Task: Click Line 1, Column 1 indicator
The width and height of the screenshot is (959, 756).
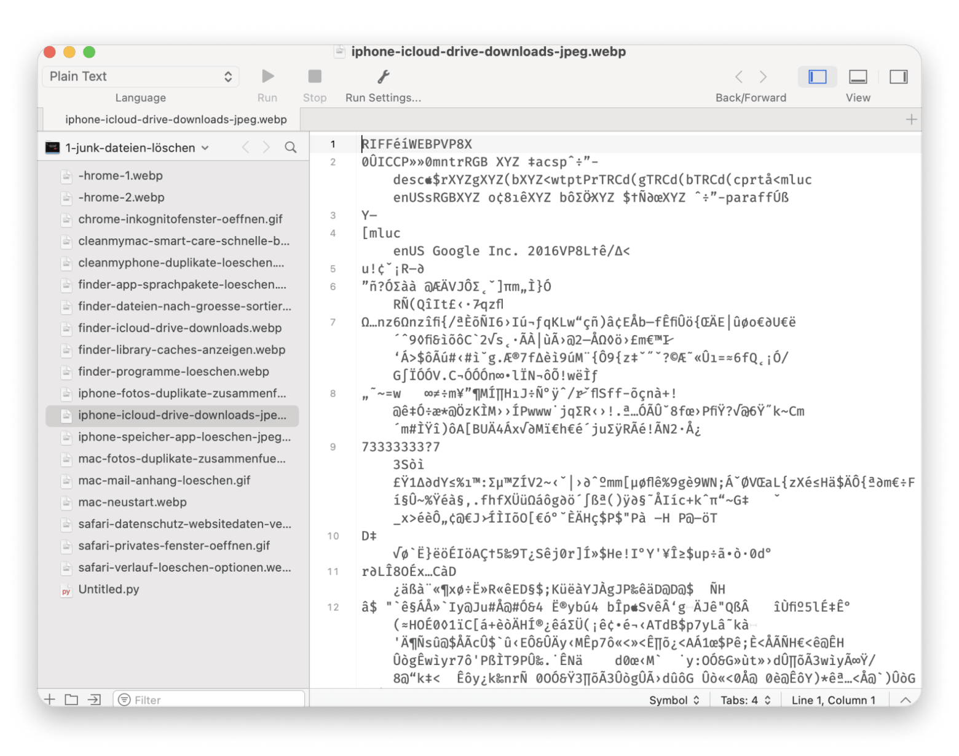Action: click(833, 700)
